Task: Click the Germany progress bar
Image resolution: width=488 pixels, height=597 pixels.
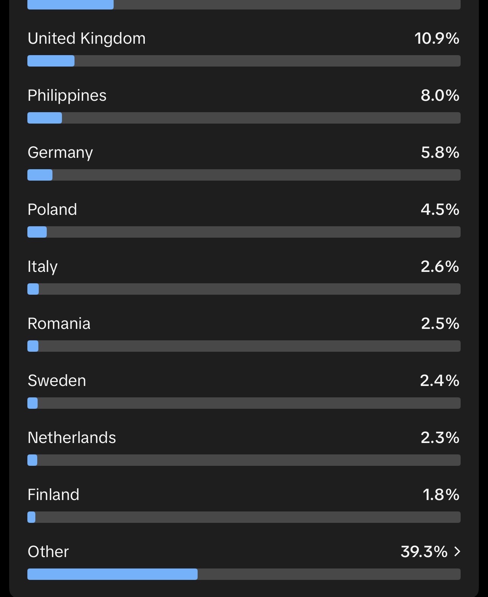Action: [x=244, y=175]
